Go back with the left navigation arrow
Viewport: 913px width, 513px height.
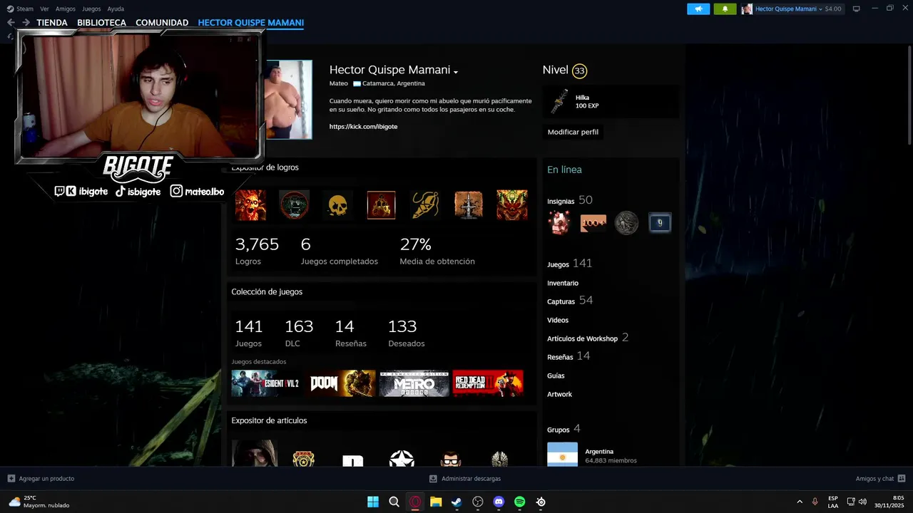(11, 23)
